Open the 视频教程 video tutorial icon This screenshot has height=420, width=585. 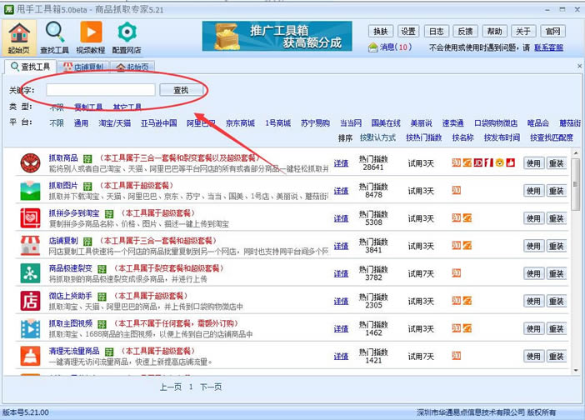click(x=91, y=32)
